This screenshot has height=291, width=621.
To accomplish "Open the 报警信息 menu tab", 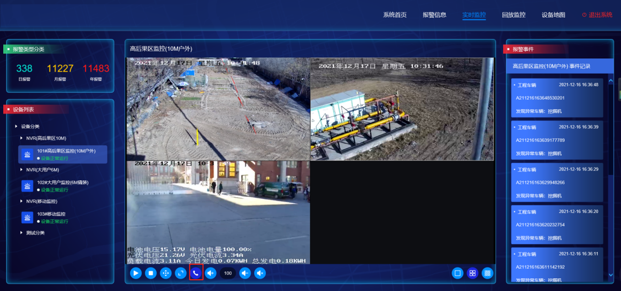I will 434,15.
